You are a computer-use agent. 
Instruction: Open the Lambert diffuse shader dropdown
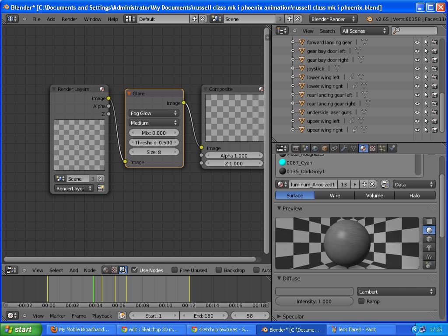click(x=396, y=292)
